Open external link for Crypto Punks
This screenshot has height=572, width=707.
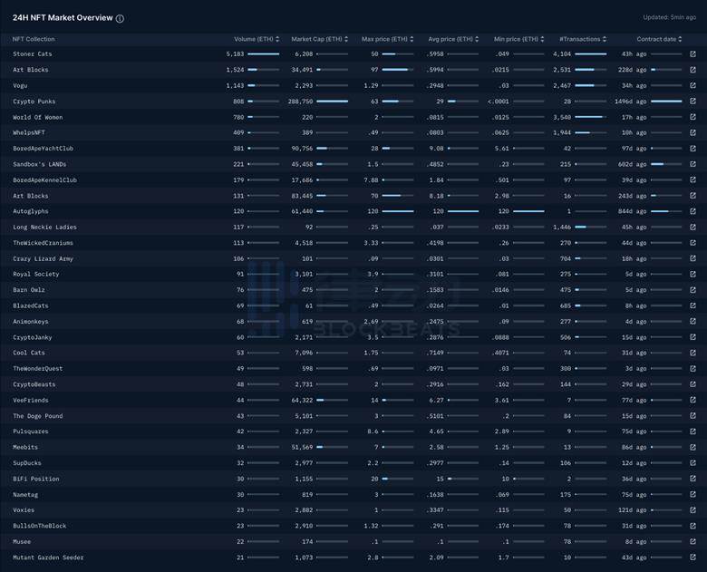pos(692,102)
